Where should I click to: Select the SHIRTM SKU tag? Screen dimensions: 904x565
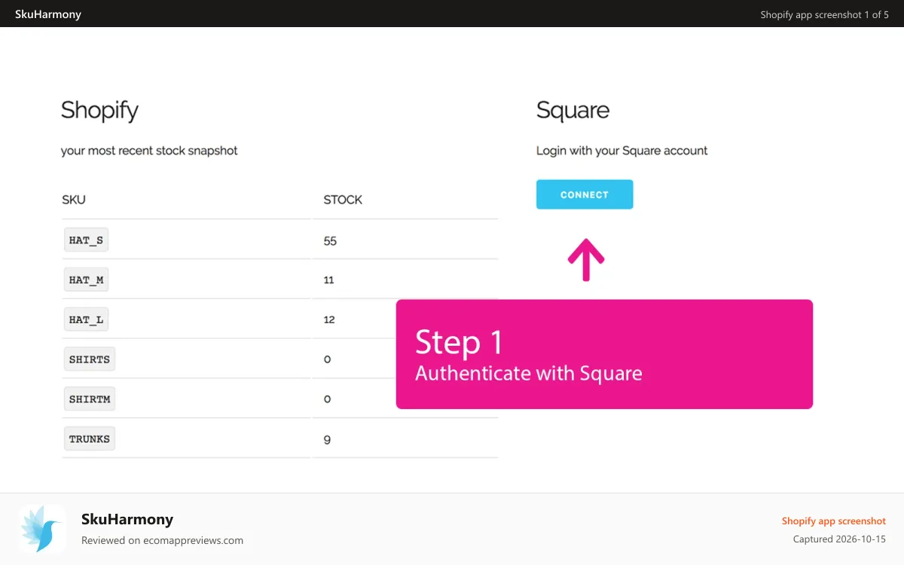click(x=90, y=399)
